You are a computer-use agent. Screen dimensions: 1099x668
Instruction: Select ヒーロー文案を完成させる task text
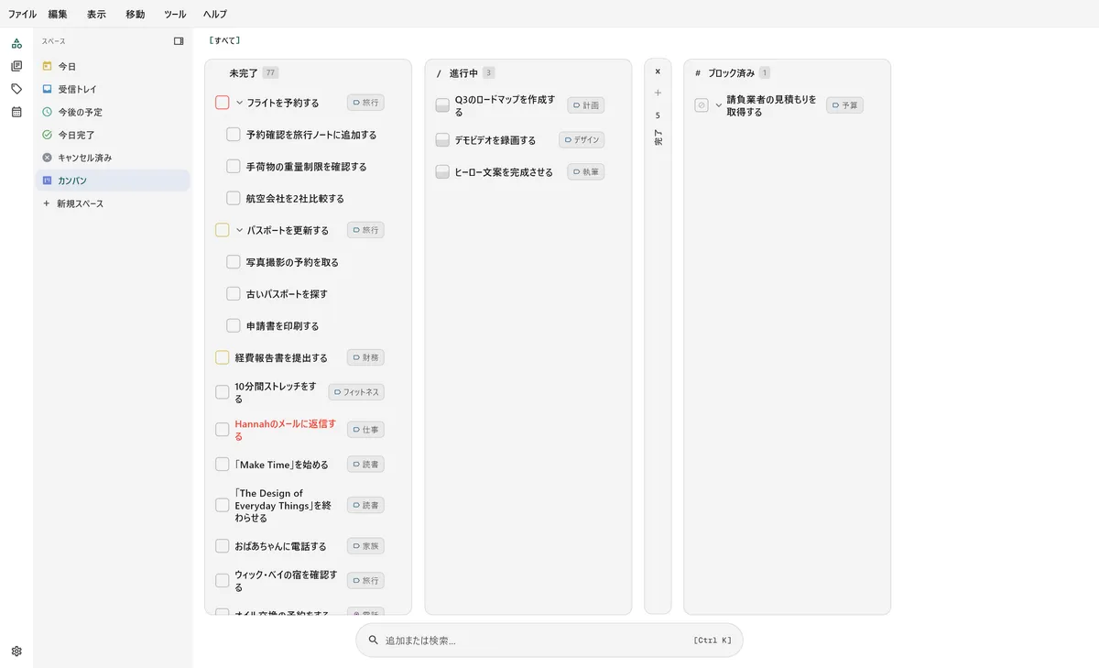tap(504, 171)
